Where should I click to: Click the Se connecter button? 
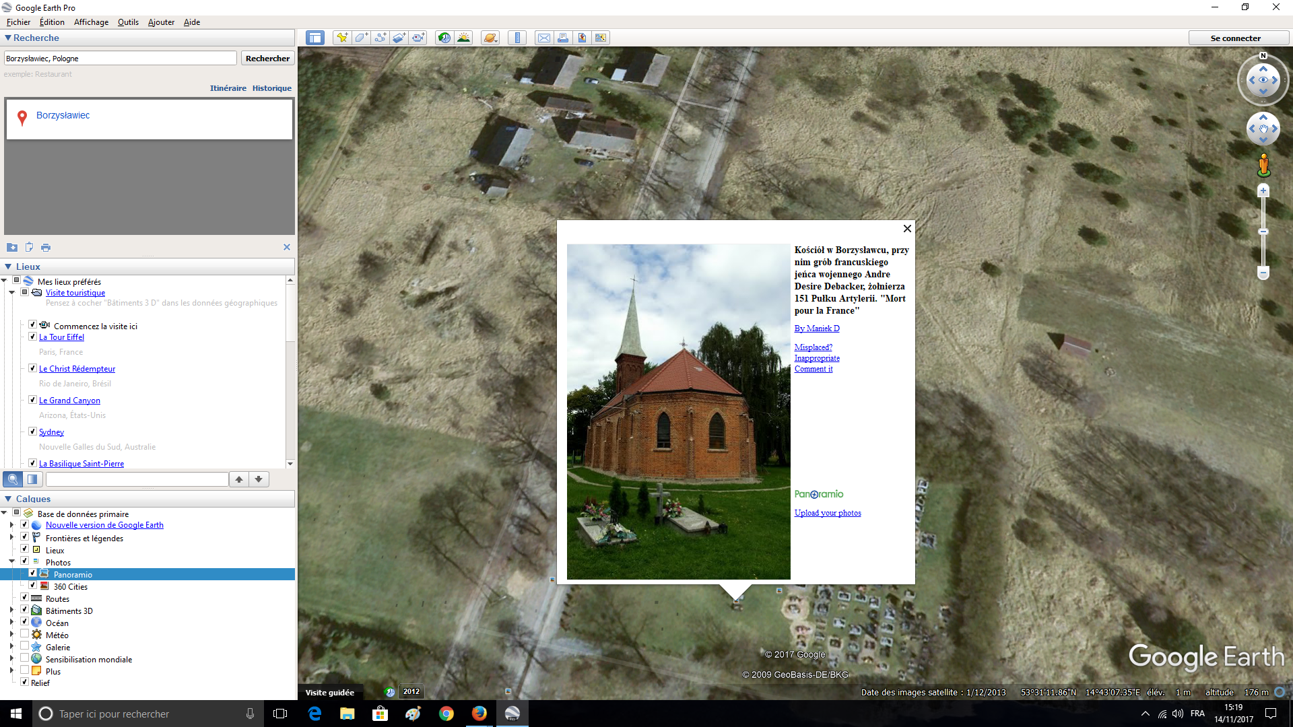tap(1236, 38)
